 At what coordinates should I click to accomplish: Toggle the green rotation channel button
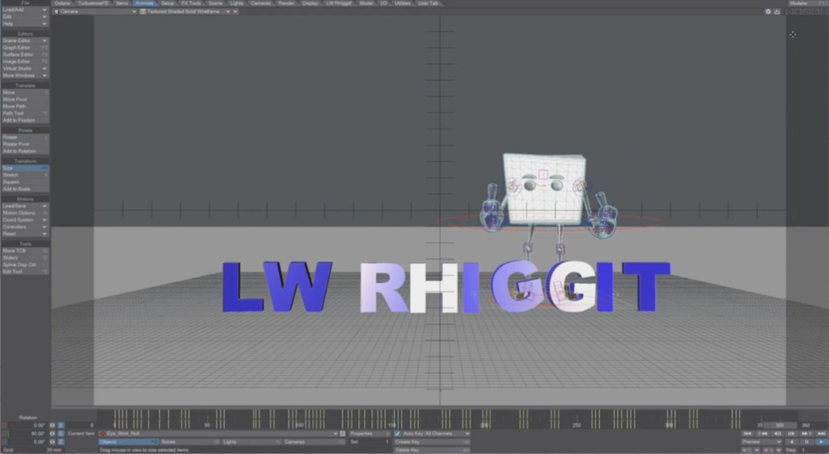pyautogui.click(x=7, y=433)
